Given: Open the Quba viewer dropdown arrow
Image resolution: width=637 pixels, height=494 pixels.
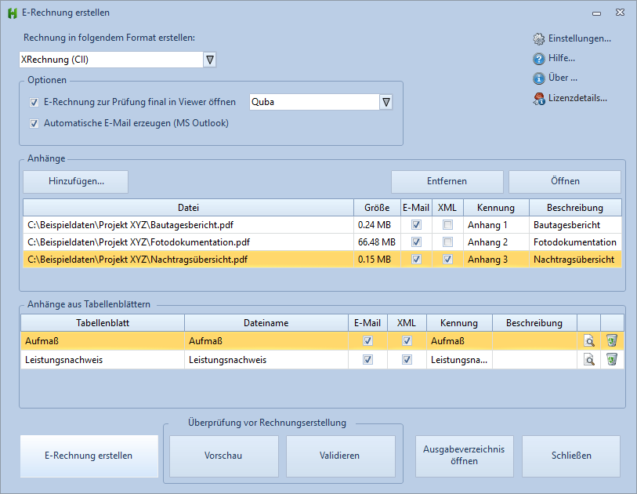Looking at the screenshot, I should coord(386,102).
